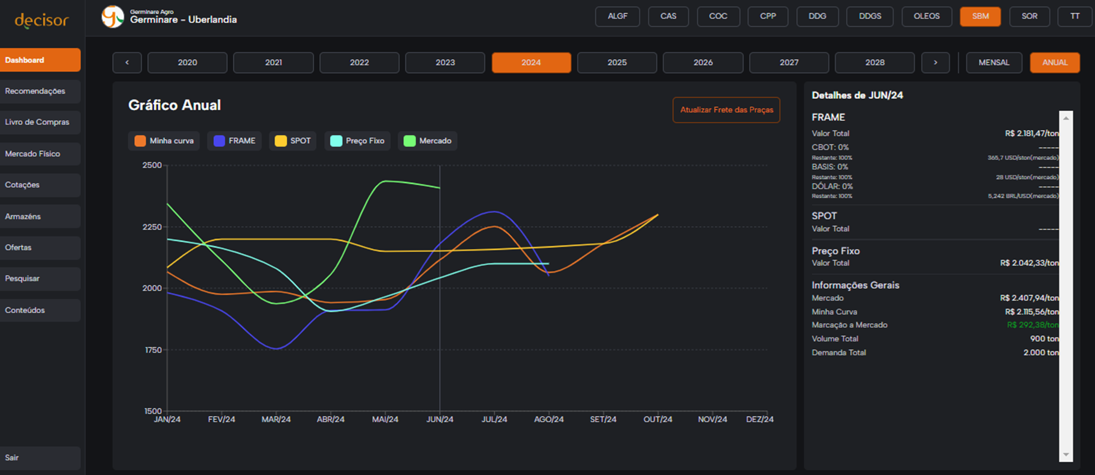This screenshot has width=1095, height=475.
Task: Select the DDGS product tab
Action: pos(870,16)
